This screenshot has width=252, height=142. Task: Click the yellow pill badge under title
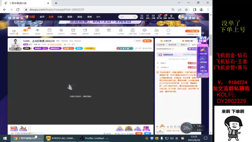(90, 48)
